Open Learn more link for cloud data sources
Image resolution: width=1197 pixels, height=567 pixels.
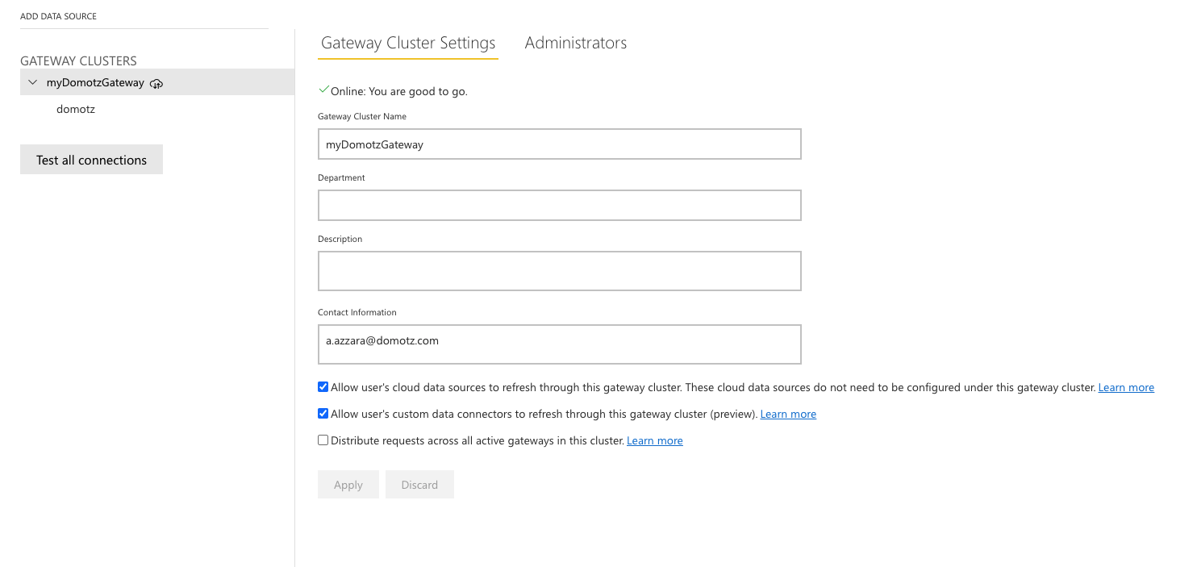1126,388
